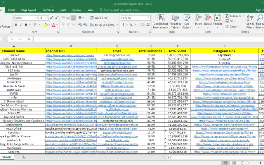Screen dimensions: 264x165
Task: Click the red font color icon
Action: tap(53, 25)
